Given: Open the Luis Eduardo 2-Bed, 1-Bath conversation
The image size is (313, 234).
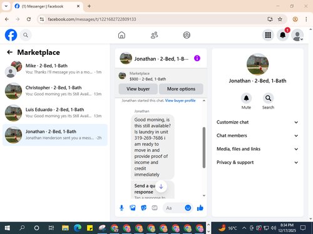Looking at the screenshot, I should (x=55, y=113).
